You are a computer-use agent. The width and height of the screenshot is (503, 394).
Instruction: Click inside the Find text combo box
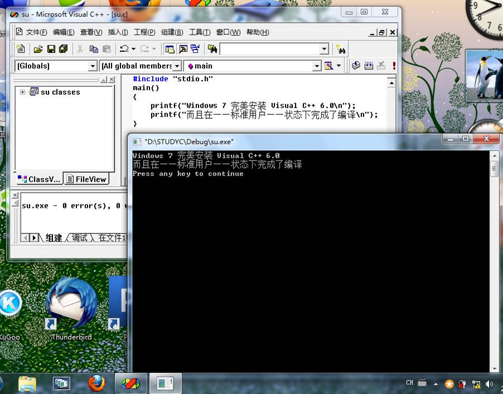click(270, 50)
